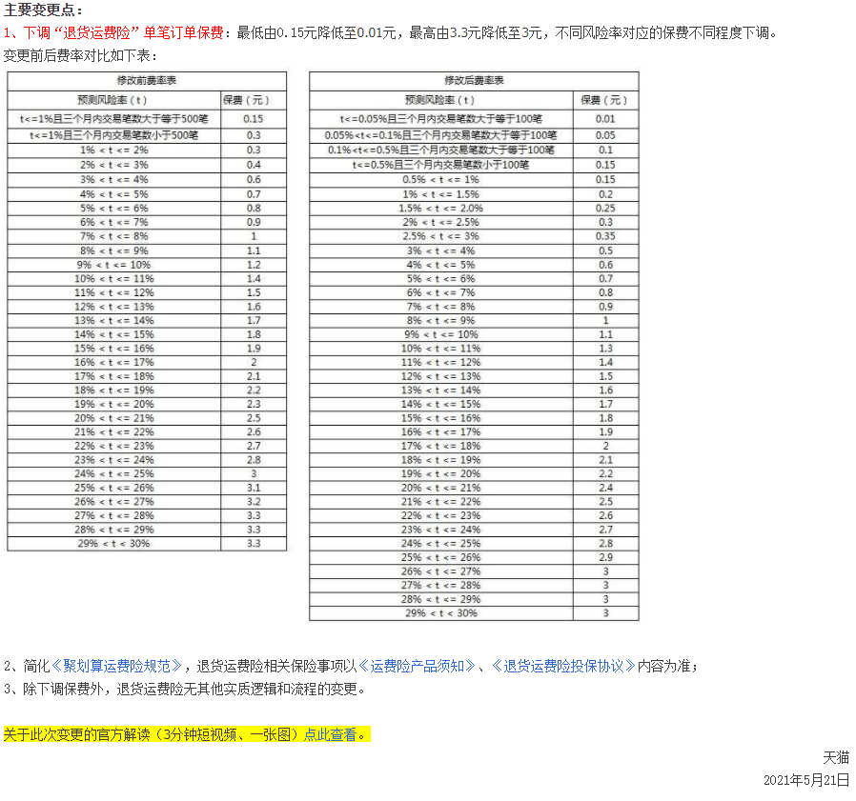Image resolution: width=856 pixels, height=801 pixels.
Task: Click premium 0.15 in the 修改前 table
Action: (254, 119)
